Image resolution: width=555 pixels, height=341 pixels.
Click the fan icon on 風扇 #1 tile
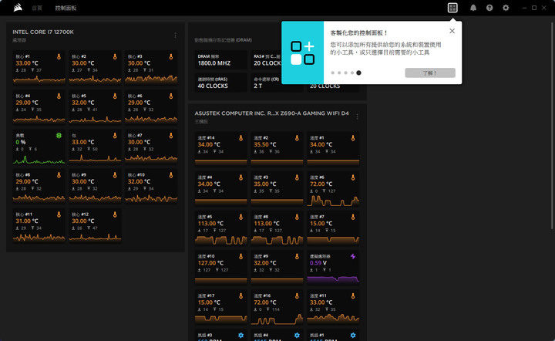click(x=353, y=336)
